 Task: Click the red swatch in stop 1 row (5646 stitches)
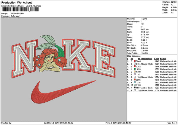click(x=135, y=61)
